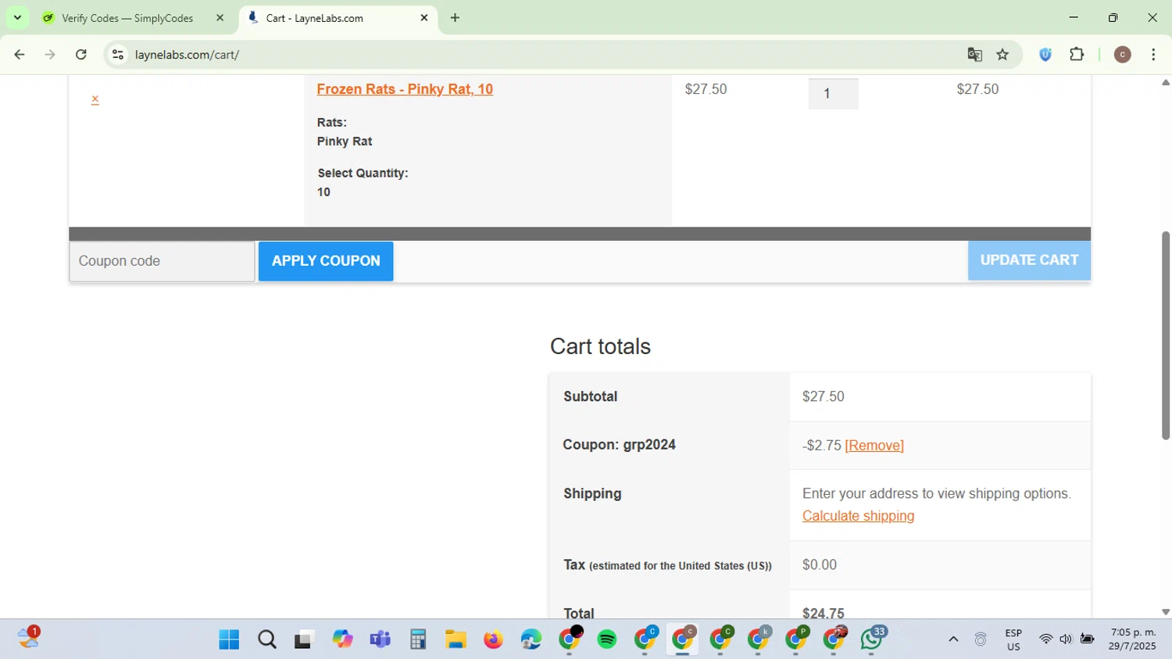Click the Cart totals heading
The image size is (1172, 659).
(600, 346)
